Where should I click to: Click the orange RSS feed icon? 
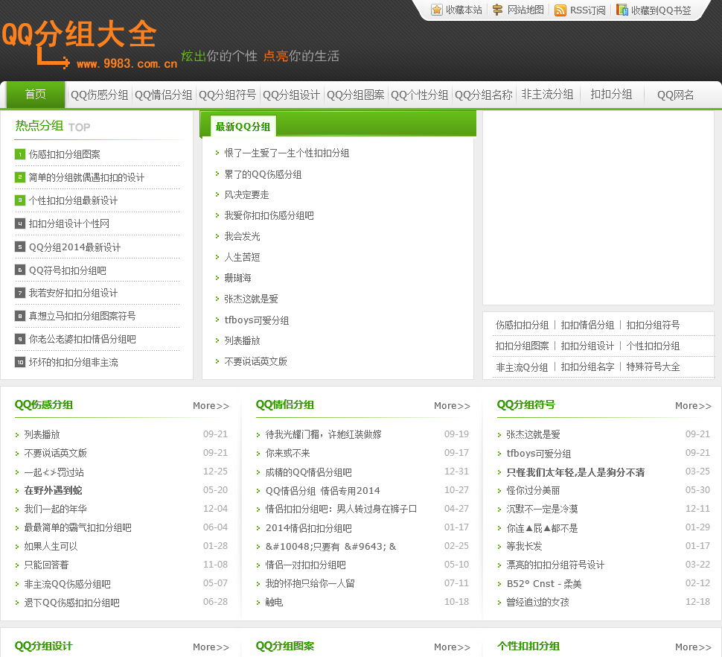point(560,10)
